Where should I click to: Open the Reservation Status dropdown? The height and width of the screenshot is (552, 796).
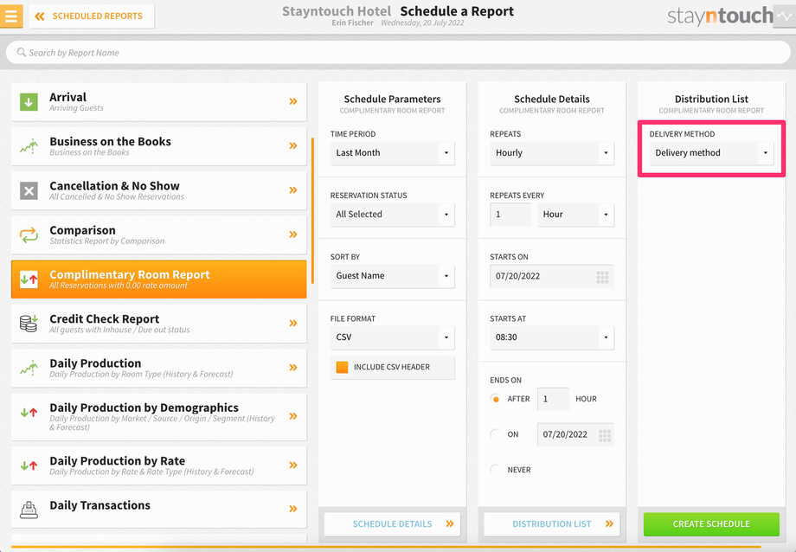[393, 215]
